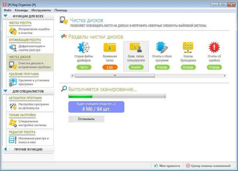Select the Временная папка folder icon

pyautogui.click(x=110, y=47)
